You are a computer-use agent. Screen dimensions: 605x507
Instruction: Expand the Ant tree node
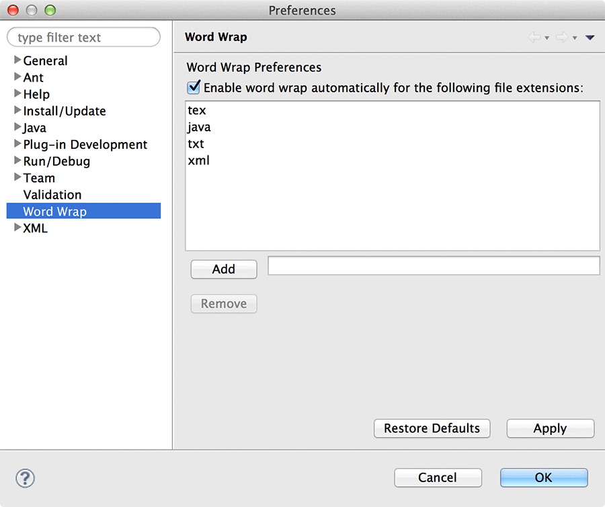pyautogui.click(x=17, y=76)
